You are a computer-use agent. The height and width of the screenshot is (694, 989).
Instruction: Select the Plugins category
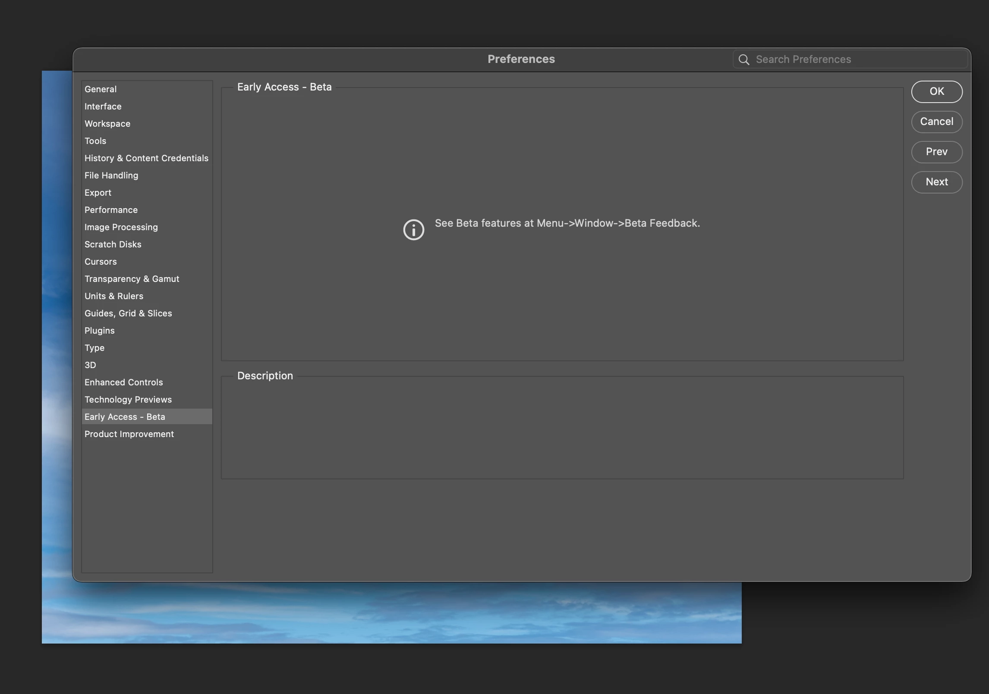[x=99, y=331]
